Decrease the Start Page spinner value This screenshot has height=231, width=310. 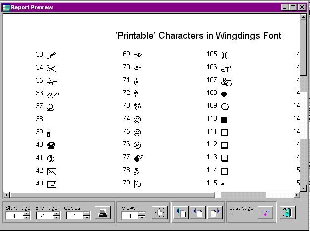click(26, 217)
